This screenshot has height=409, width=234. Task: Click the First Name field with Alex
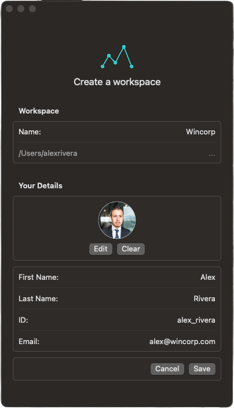tap(117, 277)
